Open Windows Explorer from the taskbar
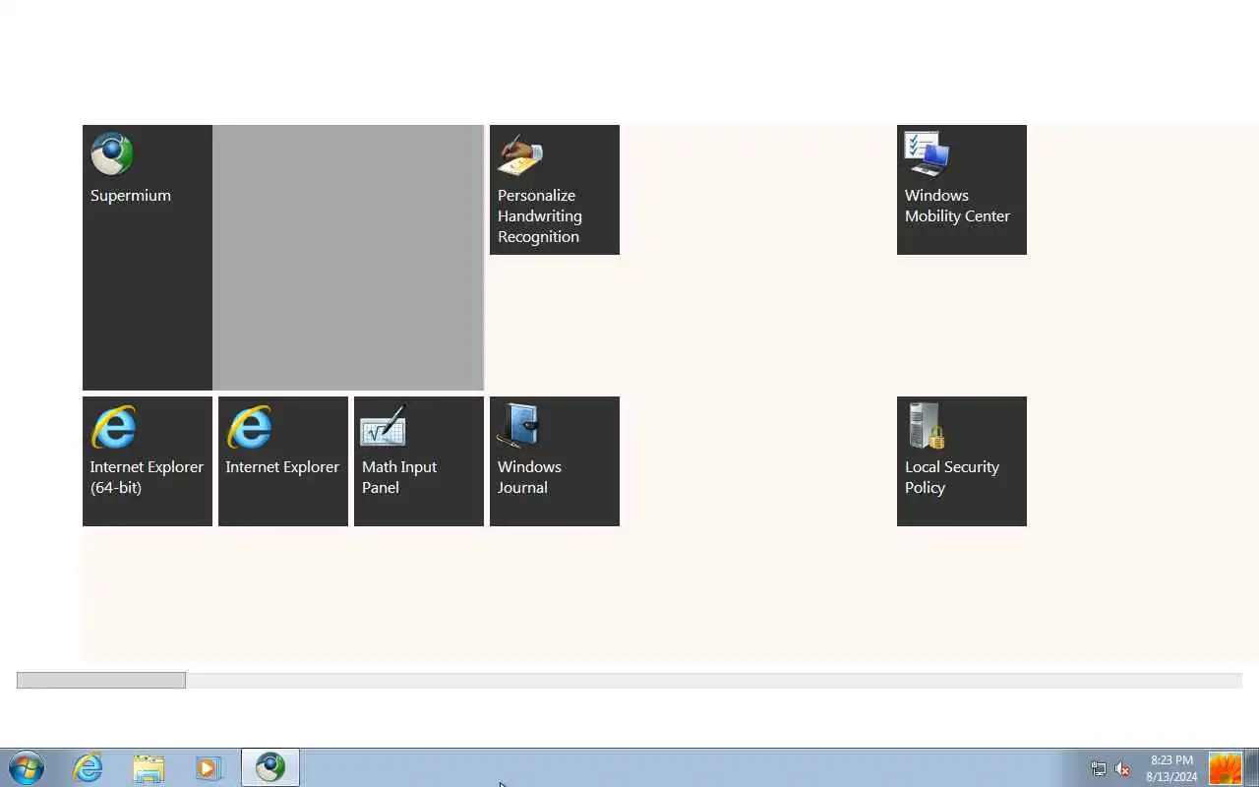1259x787 pixels. 149,767
